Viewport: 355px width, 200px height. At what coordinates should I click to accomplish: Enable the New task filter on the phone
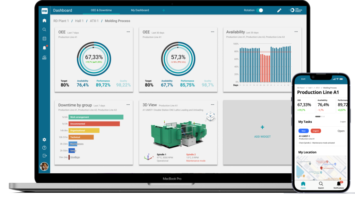tap(303, 131)
